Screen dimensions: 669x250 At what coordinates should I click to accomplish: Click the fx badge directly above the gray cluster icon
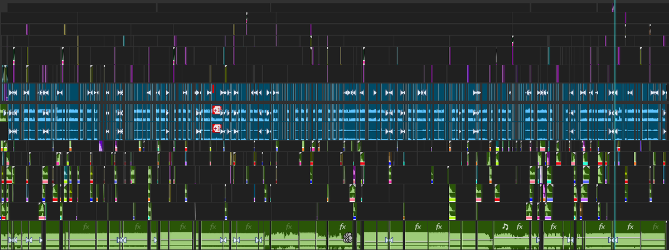click(x=342, y=227)
